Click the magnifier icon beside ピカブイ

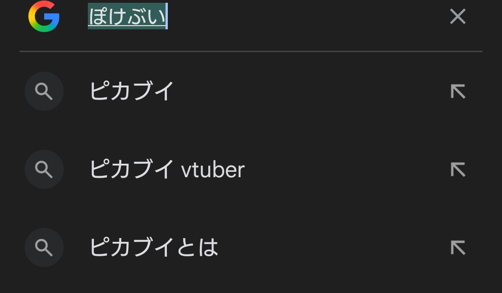(x=44, y=92)
